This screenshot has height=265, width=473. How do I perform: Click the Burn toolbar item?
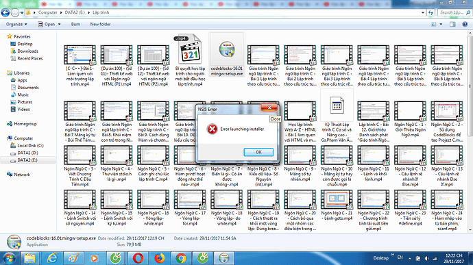(75, 24)
